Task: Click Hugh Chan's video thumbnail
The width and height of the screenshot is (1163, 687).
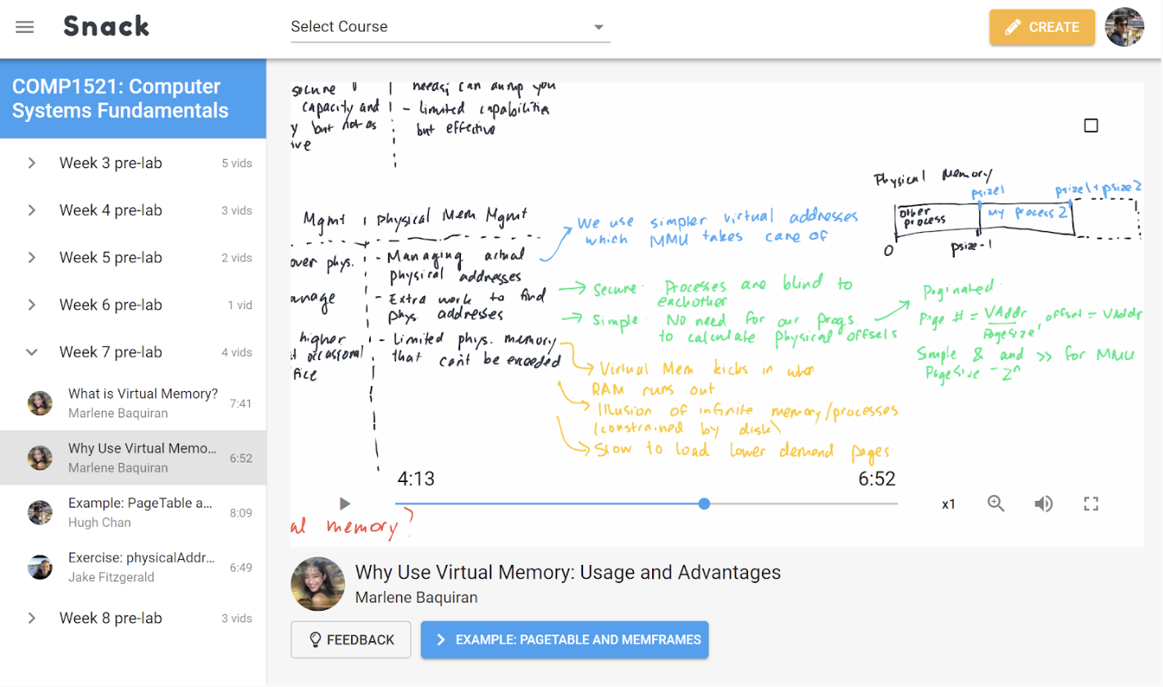Action: pyautogui.click(x=39, y=511)
